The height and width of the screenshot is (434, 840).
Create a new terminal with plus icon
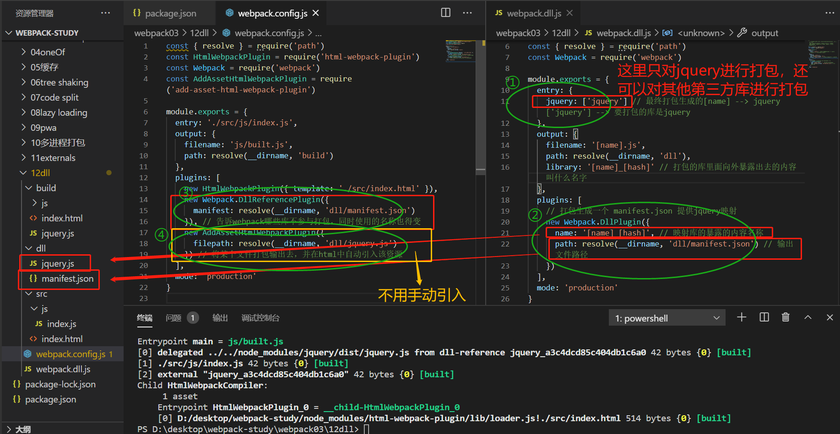[742, 317]
